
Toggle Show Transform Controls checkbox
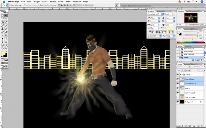click(x=38, y=5)
